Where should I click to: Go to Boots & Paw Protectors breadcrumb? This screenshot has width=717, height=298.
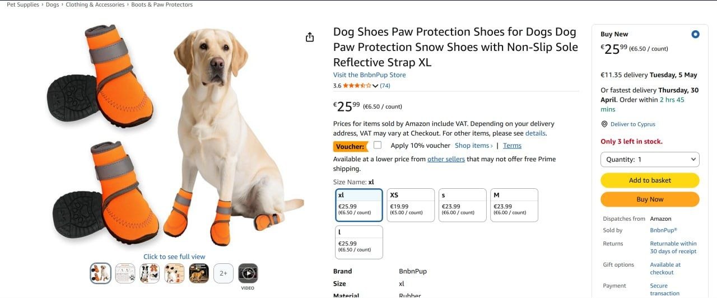[161, 4]
